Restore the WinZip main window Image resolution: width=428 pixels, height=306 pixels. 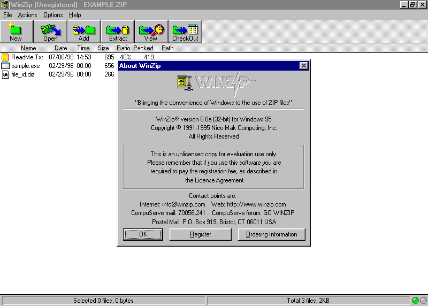pyautogui.click(x=412, y=5)
